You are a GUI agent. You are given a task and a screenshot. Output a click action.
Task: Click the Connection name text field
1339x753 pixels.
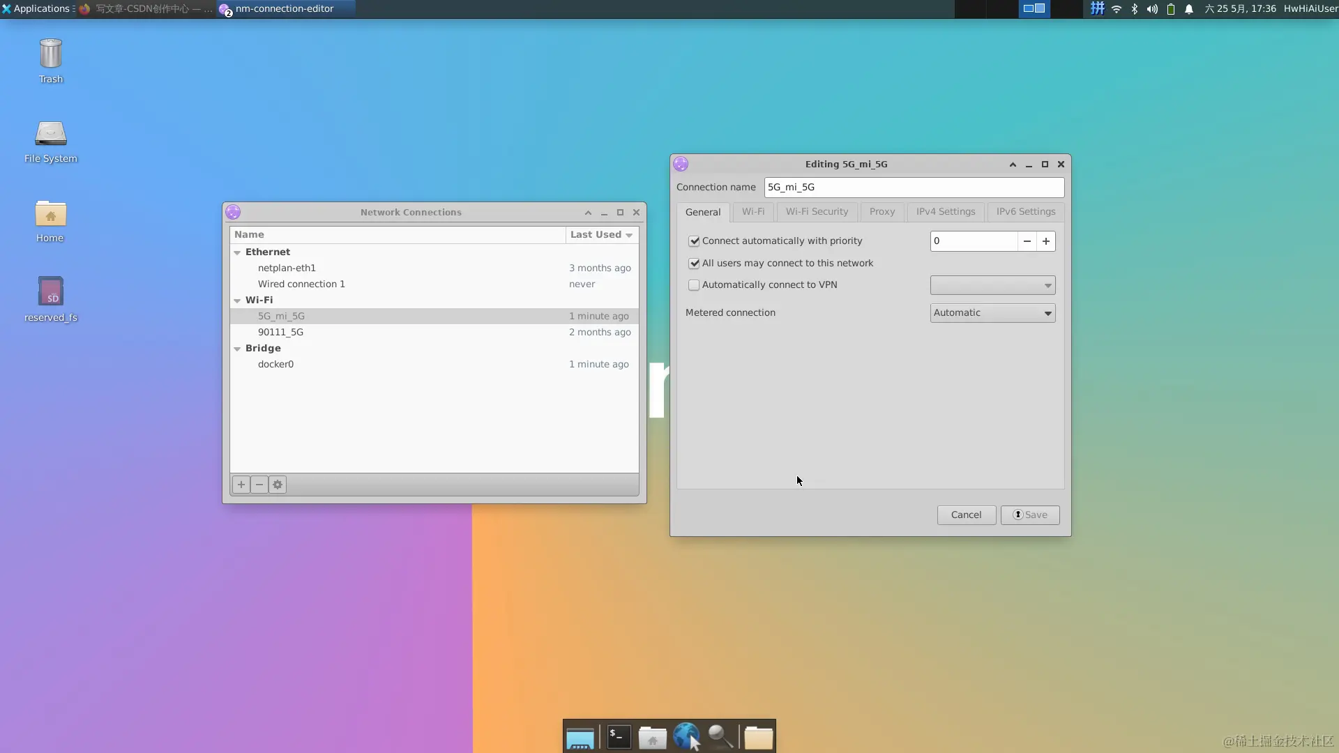point(914,188)
